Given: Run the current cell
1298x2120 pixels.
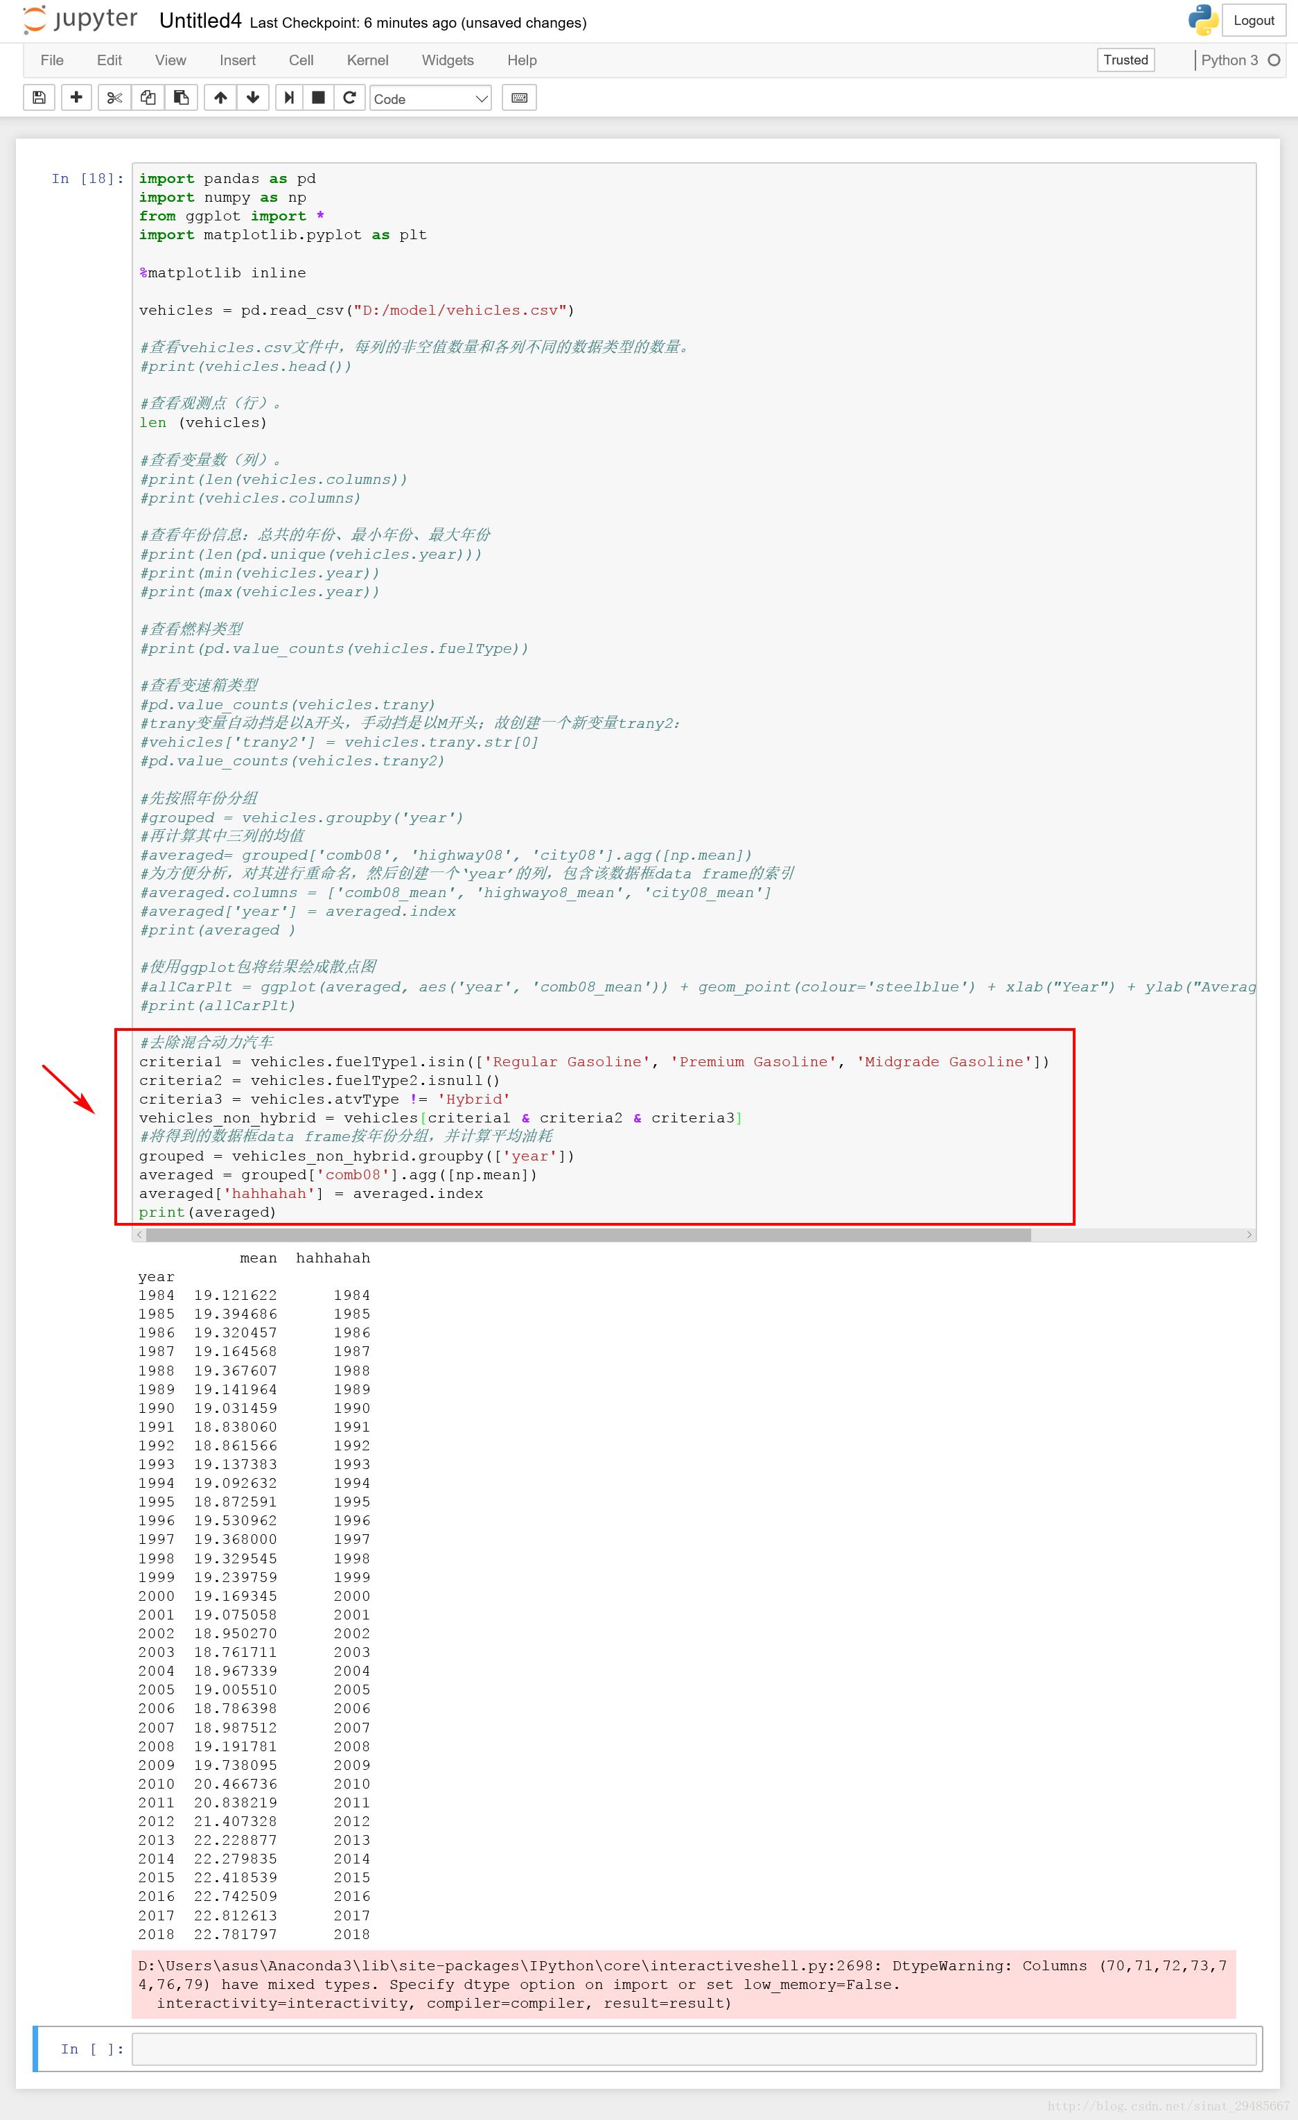Looking at the screenshot, I should point(289,98).
